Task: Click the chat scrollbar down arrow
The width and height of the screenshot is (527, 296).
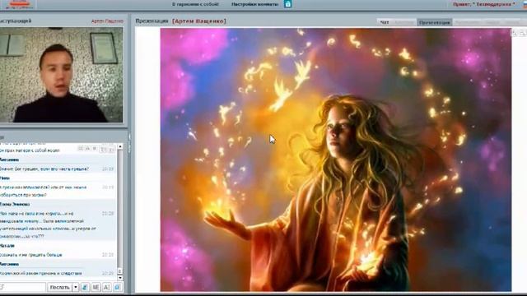Action: point(120,278)
